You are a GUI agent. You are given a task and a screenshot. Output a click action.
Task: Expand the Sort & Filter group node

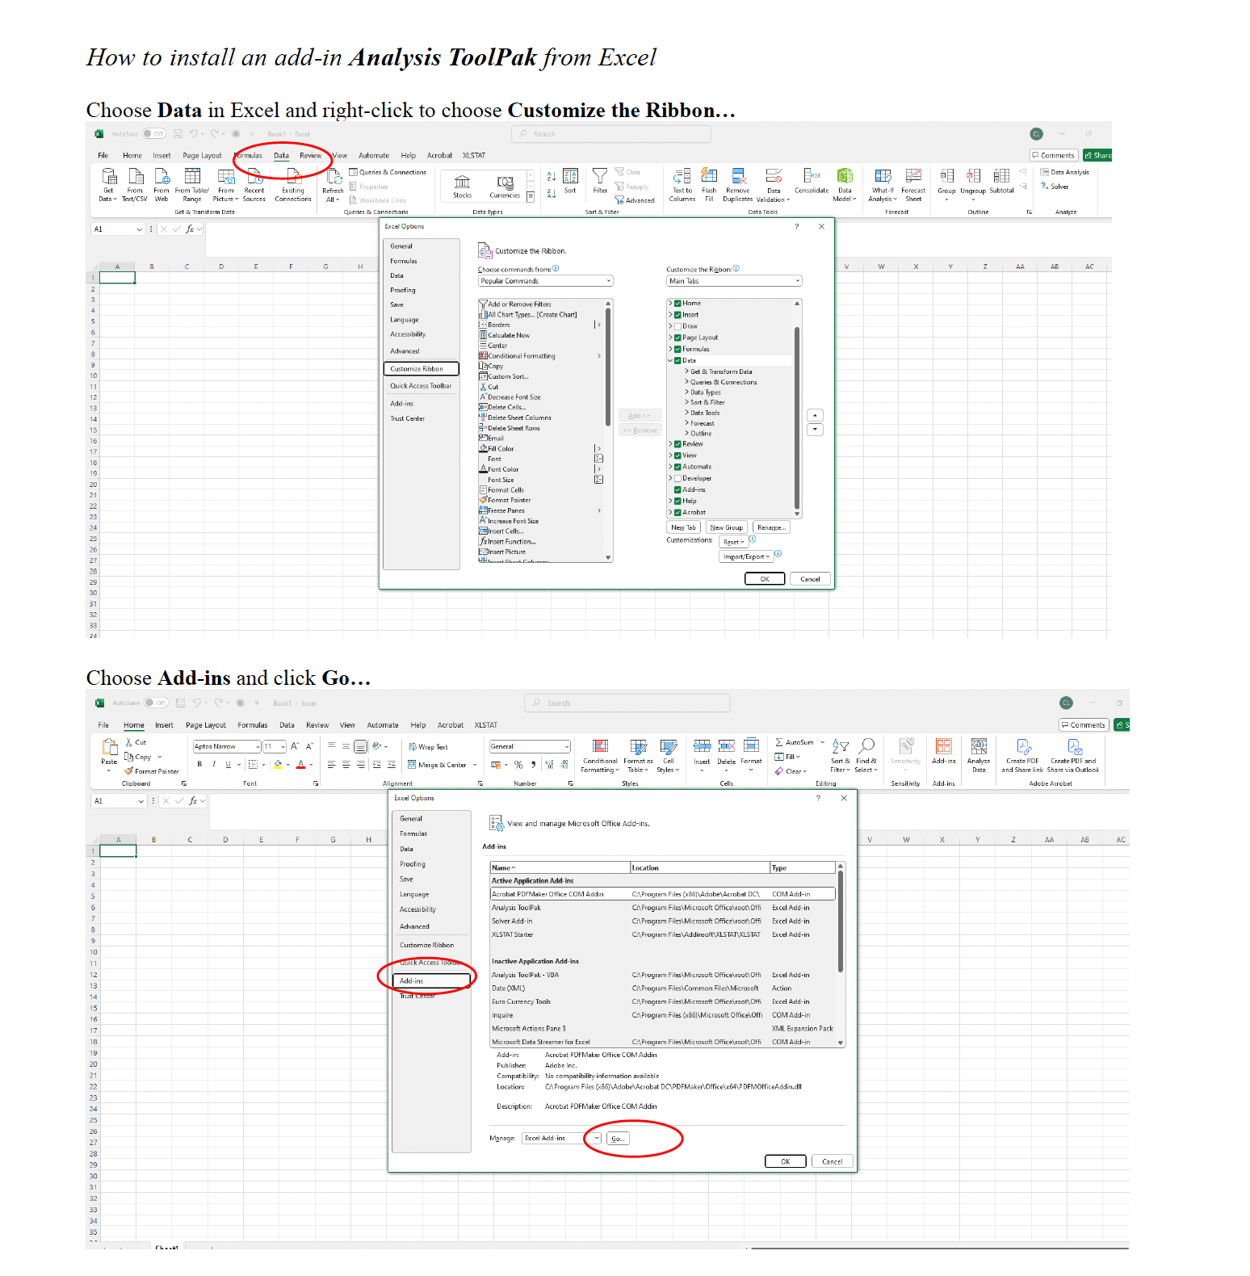click(687, 402)
